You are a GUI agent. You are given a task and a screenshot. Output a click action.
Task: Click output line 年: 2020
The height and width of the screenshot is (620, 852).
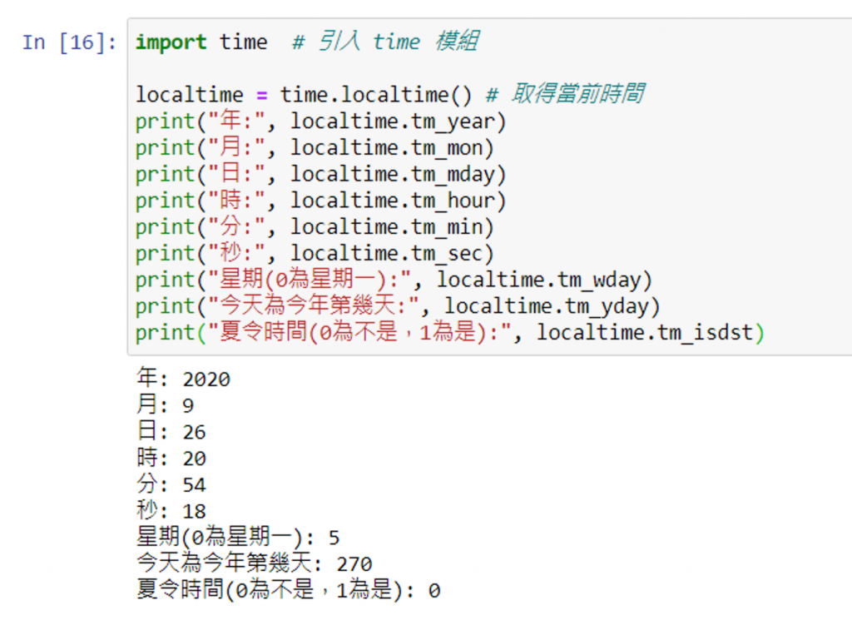point(184,378)
